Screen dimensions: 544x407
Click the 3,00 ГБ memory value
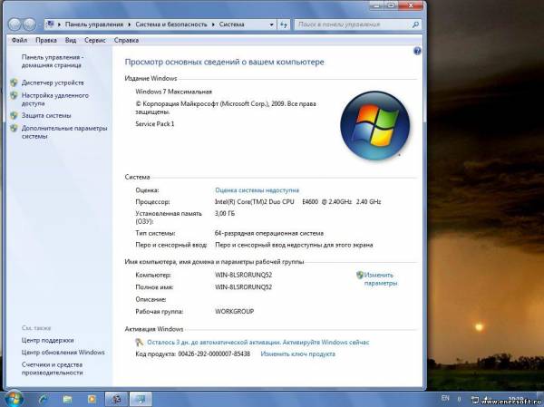tap(225, 213)
